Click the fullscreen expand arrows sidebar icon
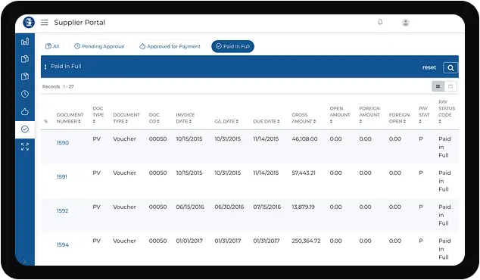 (25, 147)
